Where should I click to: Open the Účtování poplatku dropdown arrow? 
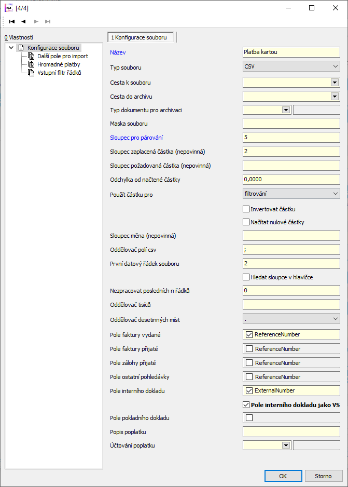click(286, 445)
